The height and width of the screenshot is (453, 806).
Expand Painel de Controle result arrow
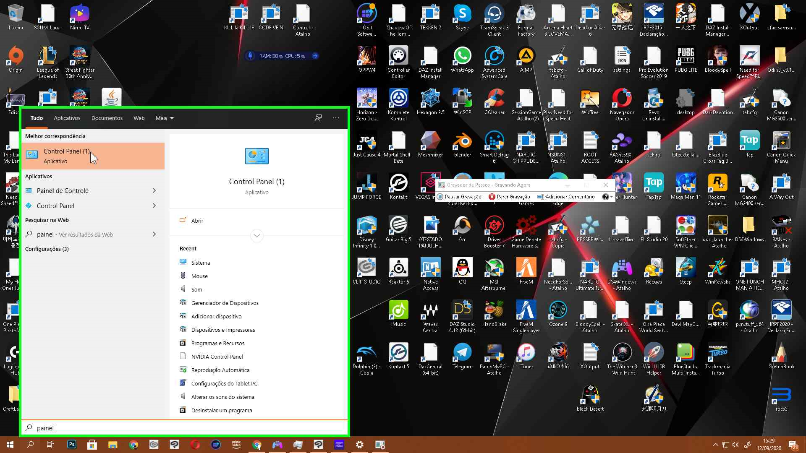[x=154, y=190]
